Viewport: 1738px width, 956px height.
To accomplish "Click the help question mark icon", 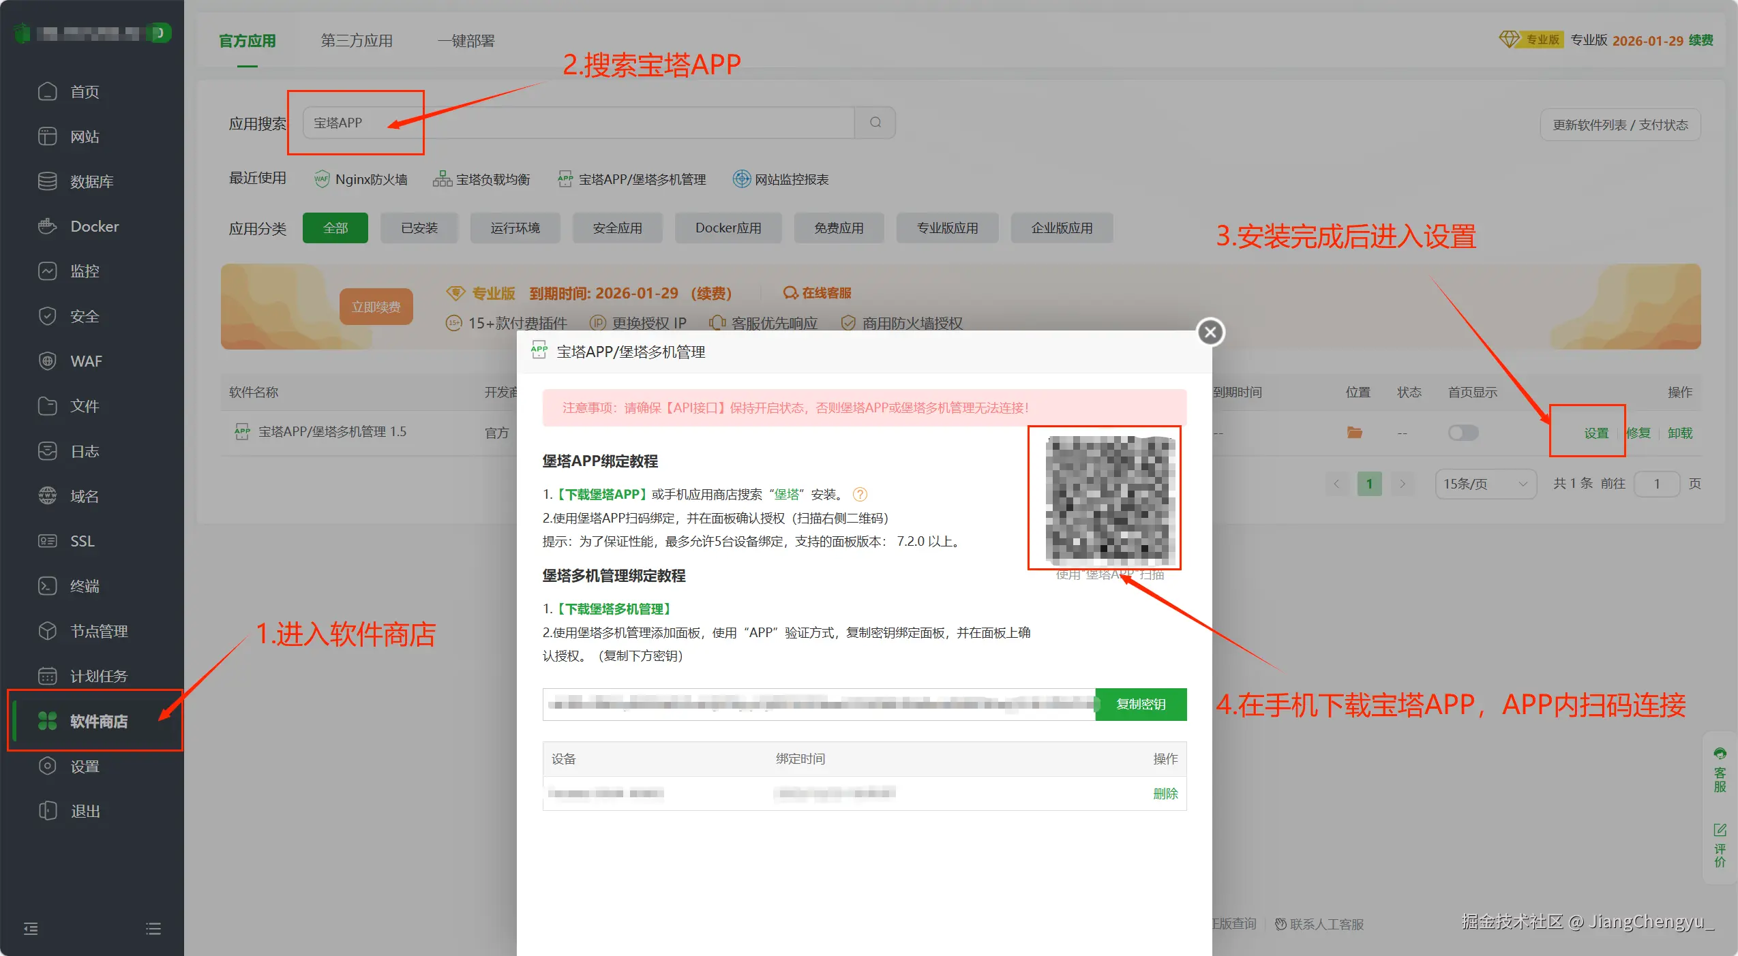I will 860,495.
